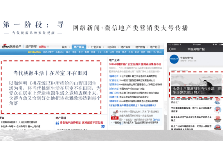
Task: Tap the WeChat back arrow 返回
Action: 172,49
